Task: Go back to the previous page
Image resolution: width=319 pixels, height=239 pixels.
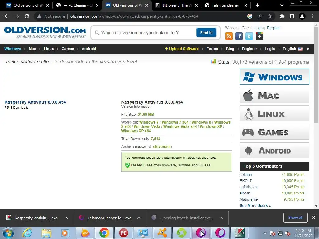Action: pos(7,16)
